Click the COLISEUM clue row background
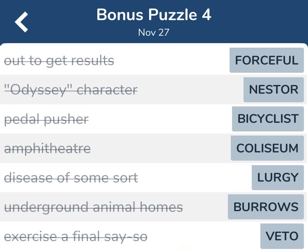Screen dimensions: 308x251 (x=153, y=148)
